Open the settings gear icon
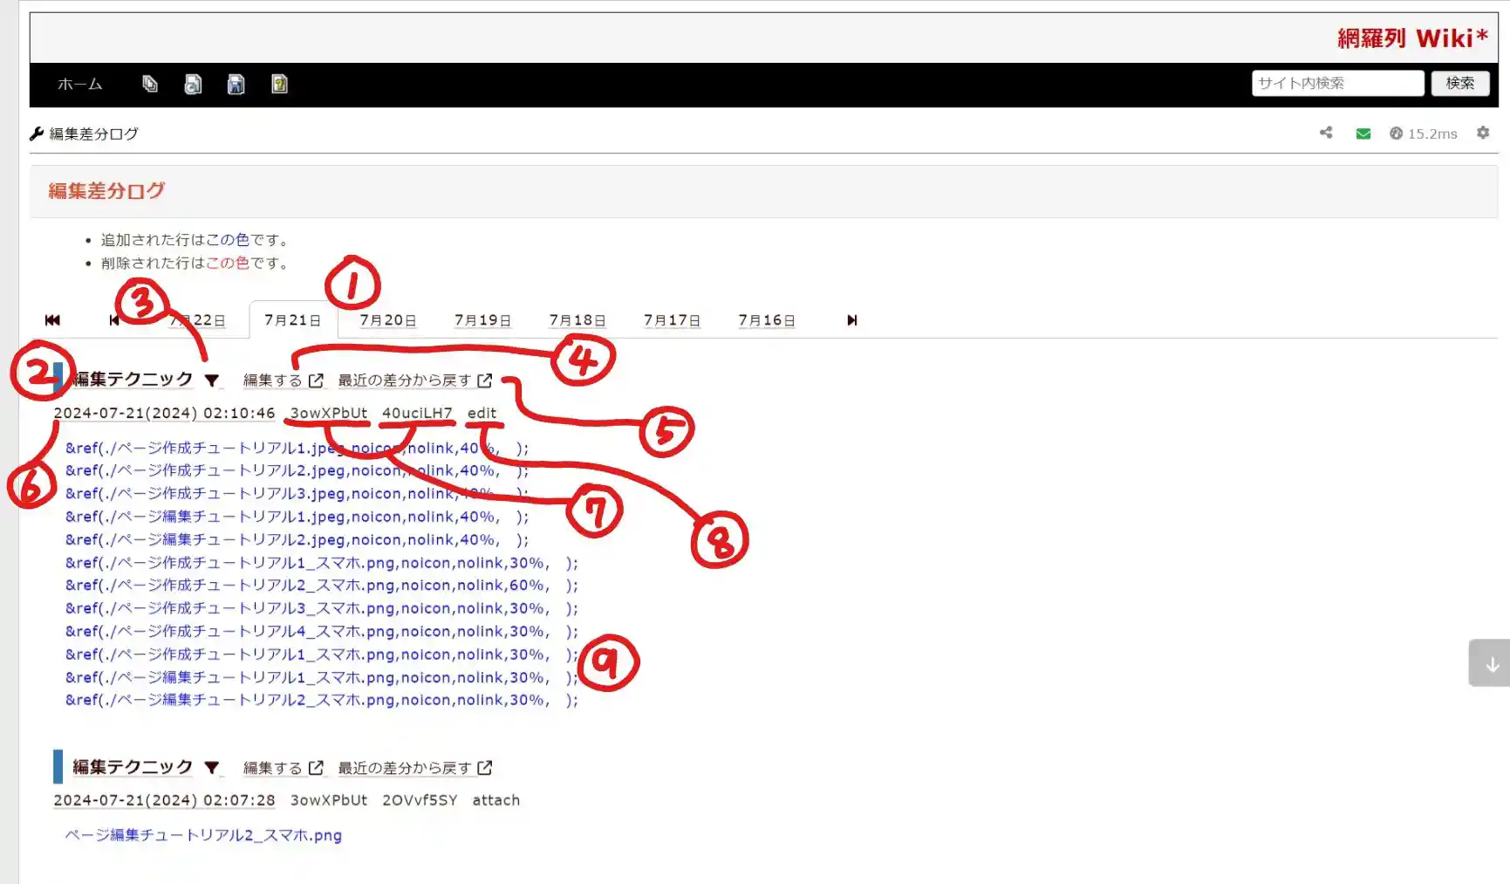 [1483, 133]
